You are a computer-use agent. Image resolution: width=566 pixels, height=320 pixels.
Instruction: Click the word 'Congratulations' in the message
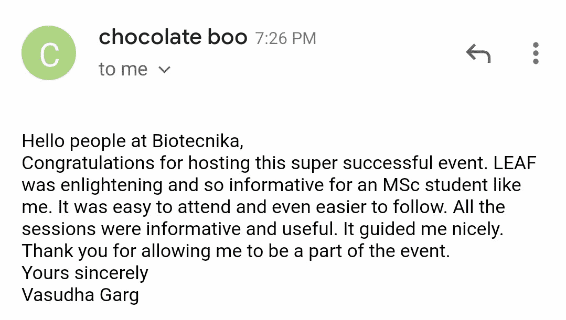(x=88, y=163)
